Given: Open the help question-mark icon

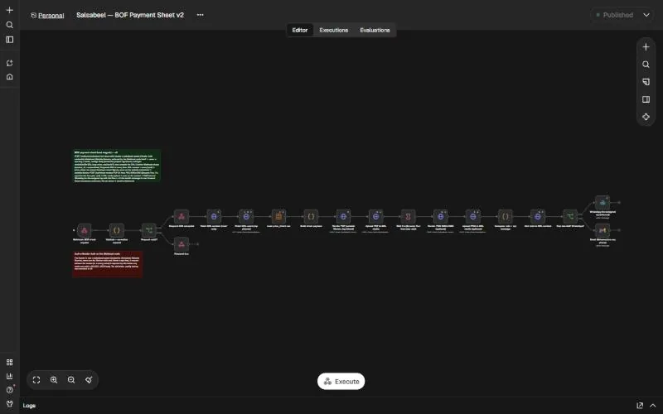Looking at the screenshot, I should [x=10, y=389].
